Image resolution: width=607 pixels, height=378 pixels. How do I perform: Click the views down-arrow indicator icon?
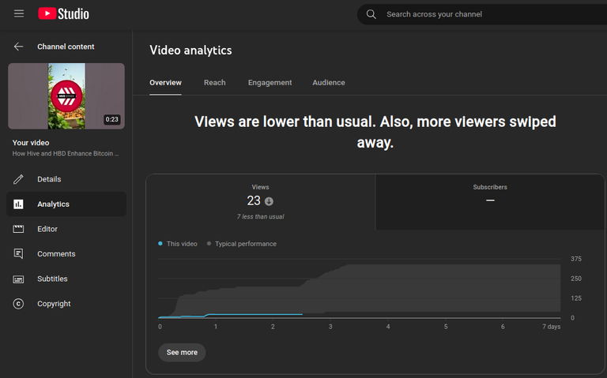(x=269, y=201)
